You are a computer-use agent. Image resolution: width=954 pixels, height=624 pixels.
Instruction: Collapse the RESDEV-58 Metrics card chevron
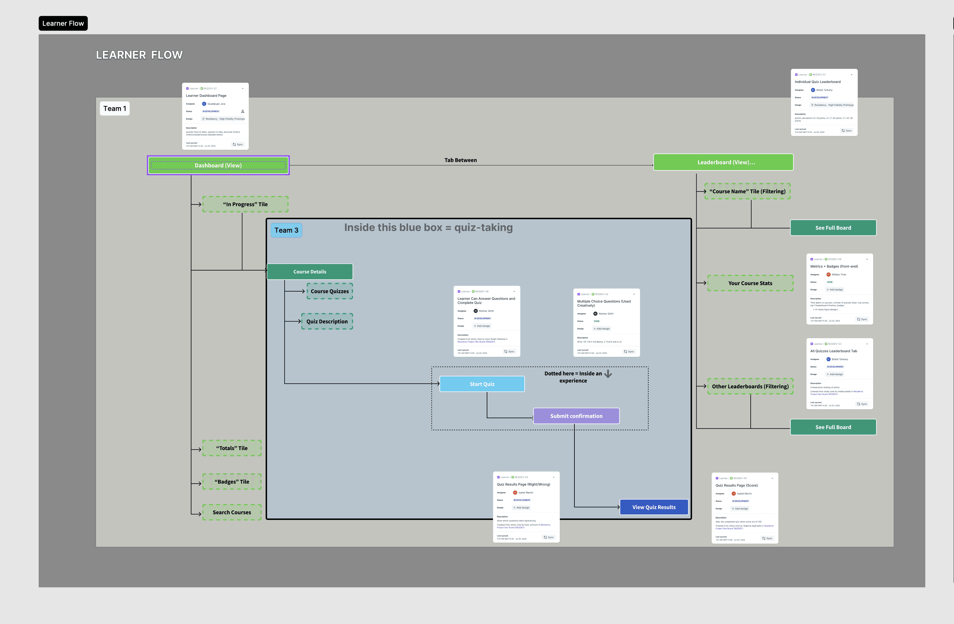(867, 259)
